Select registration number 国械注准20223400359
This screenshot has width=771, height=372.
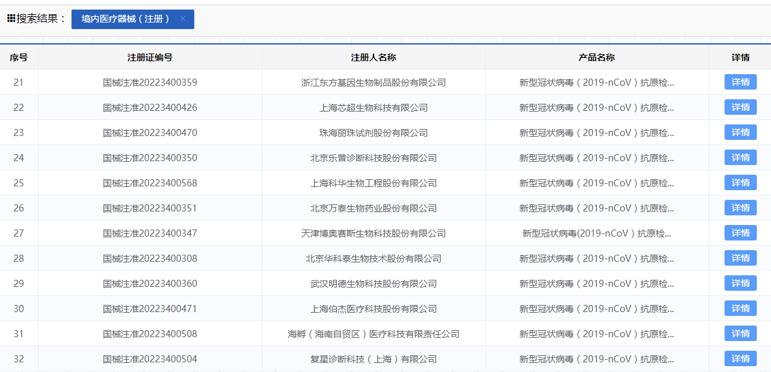pos(150,83)
